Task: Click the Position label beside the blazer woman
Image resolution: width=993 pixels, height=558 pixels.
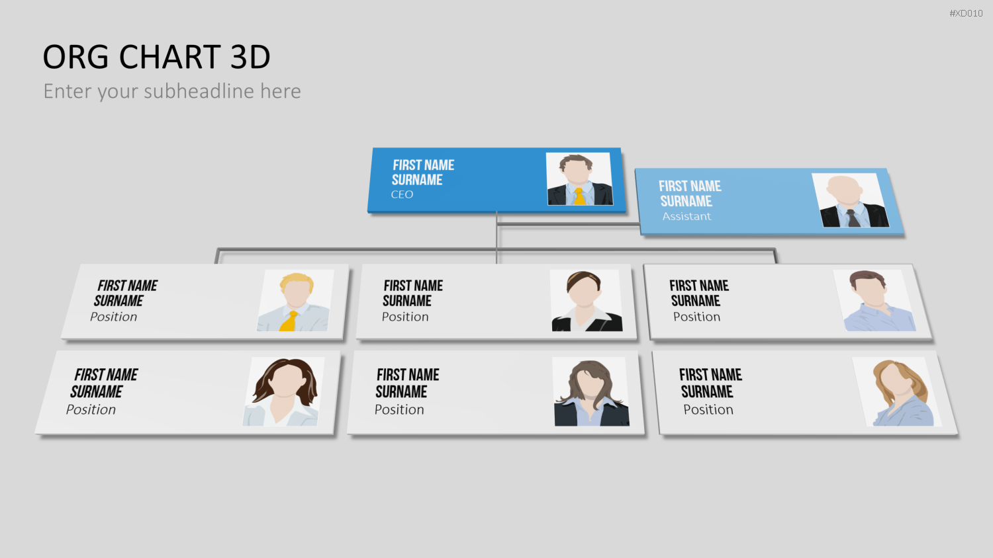Action: pyautogui.click(x=399, y=410)
